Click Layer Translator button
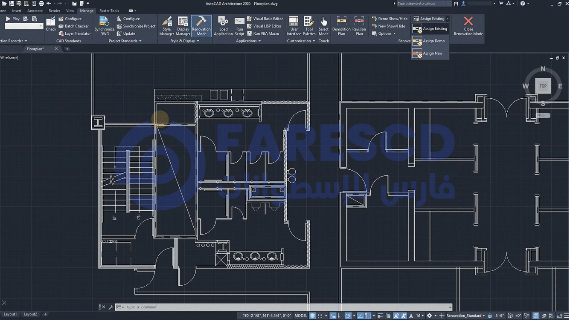 tap(74, 34)
